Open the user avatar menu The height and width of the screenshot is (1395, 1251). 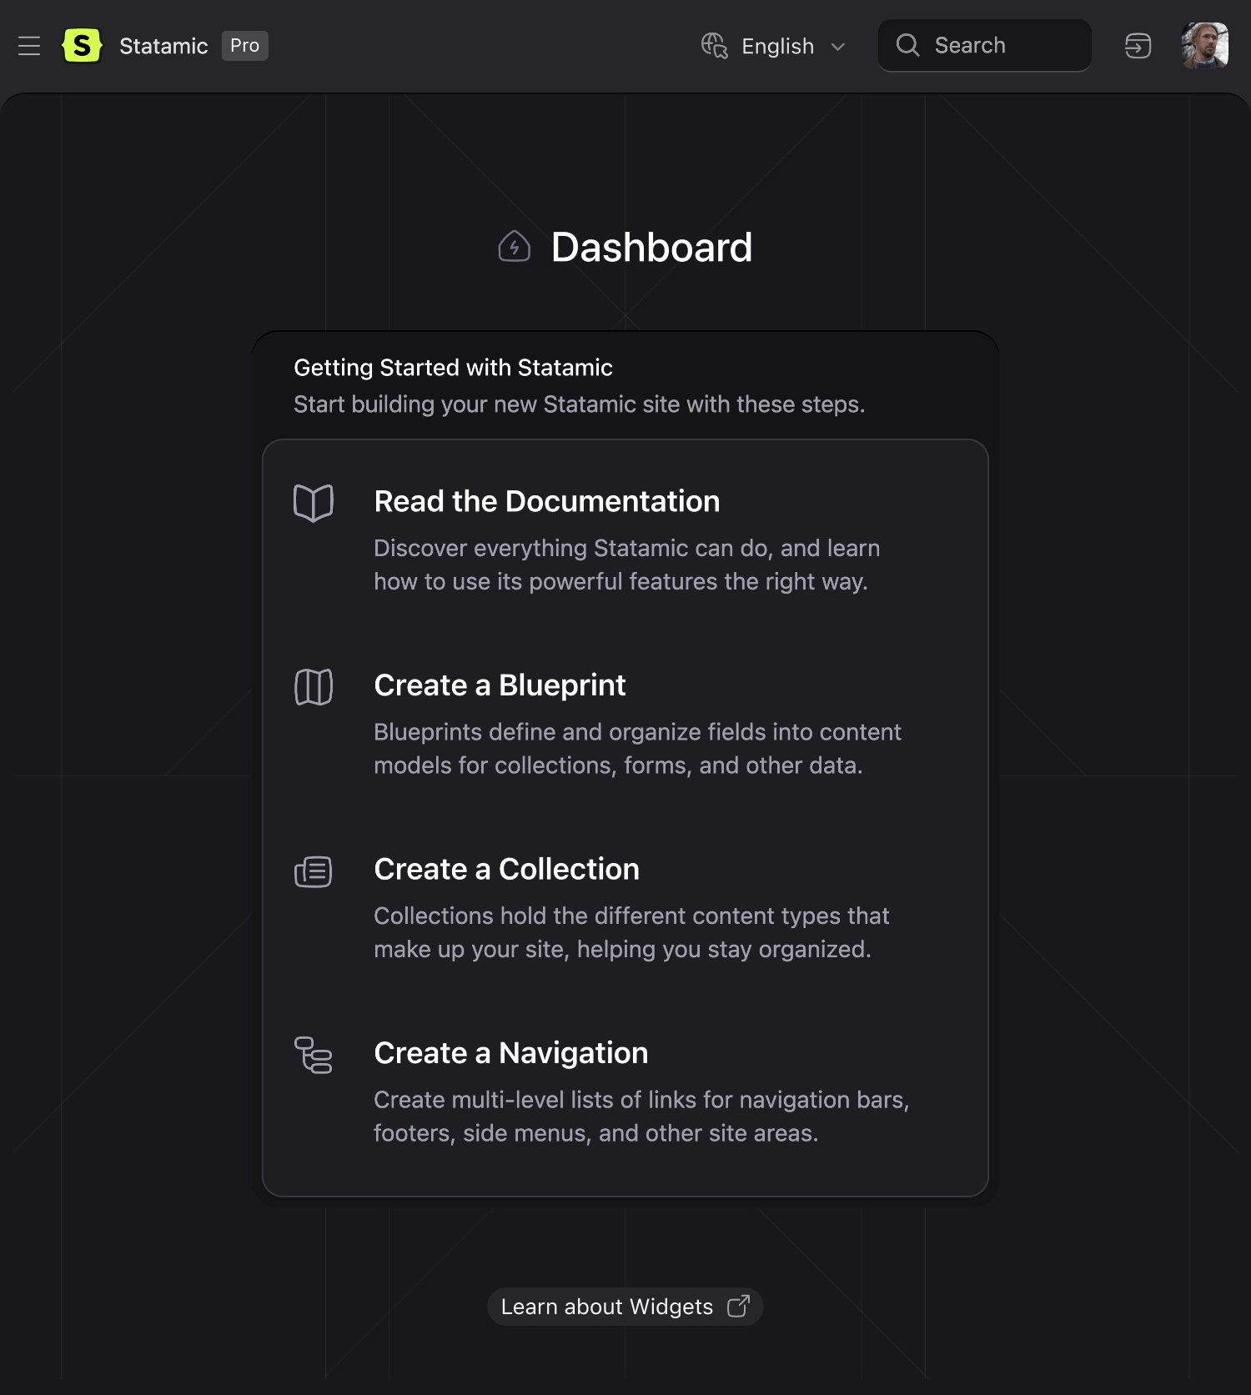click(1205, 46)
